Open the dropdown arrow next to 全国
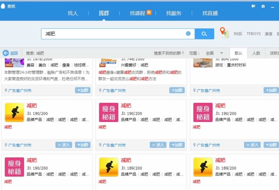Viewport: 279px width, 190px height. tap(222, 53)
